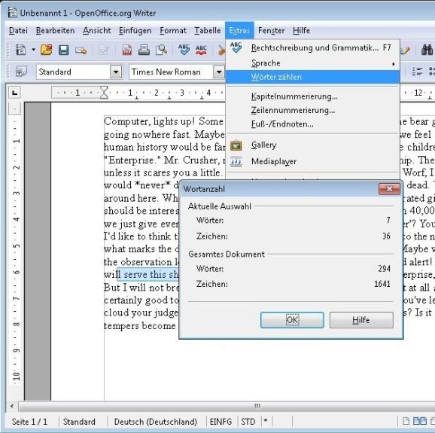Viewport: 435px width, 433px height.
Task: Open the Bearbeiten menu
Action: [55, 31]
